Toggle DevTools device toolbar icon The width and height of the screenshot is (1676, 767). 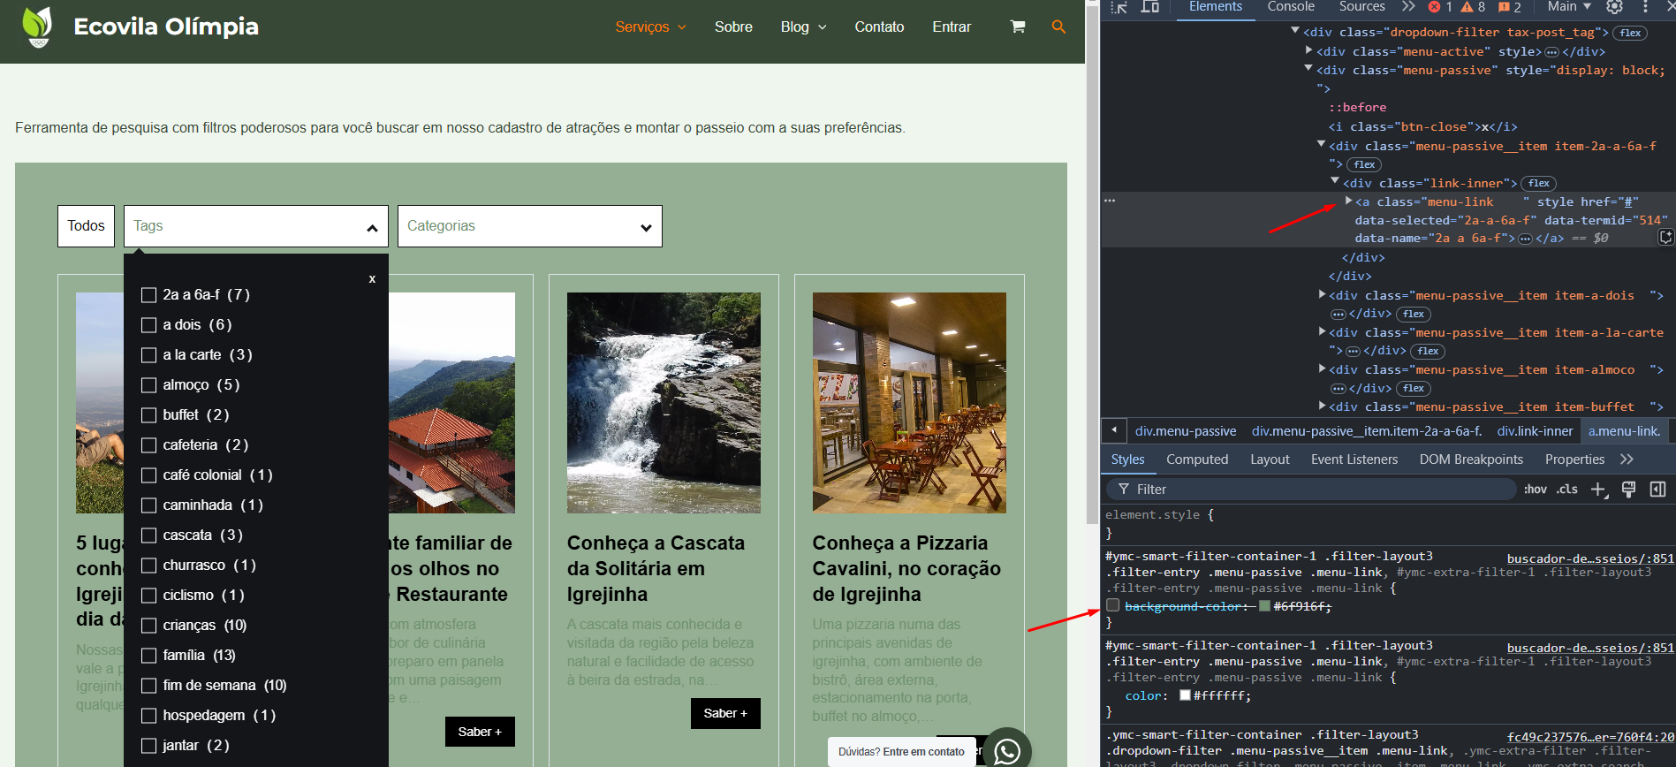click(x=1149, y=7)
